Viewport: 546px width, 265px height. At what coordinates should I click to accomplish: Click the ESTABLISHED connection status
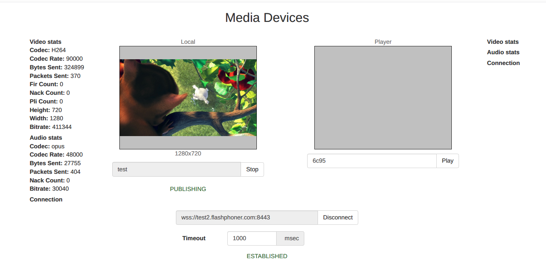click(267, 256)
